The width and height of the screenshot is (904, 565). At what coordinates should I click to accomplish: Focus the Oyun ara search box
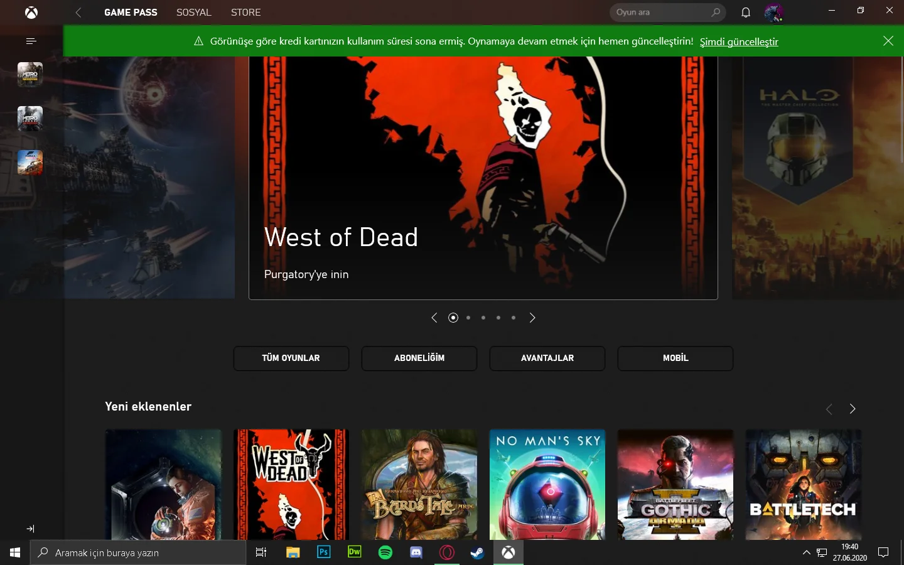(667, 13)
